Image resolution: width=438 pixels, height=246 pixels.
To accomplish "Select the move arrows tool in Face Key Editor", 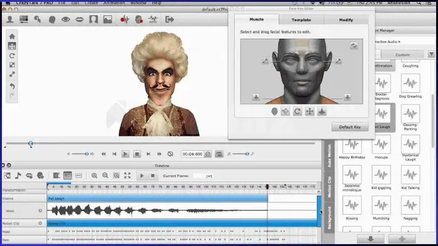I will (x=309, y=112).
